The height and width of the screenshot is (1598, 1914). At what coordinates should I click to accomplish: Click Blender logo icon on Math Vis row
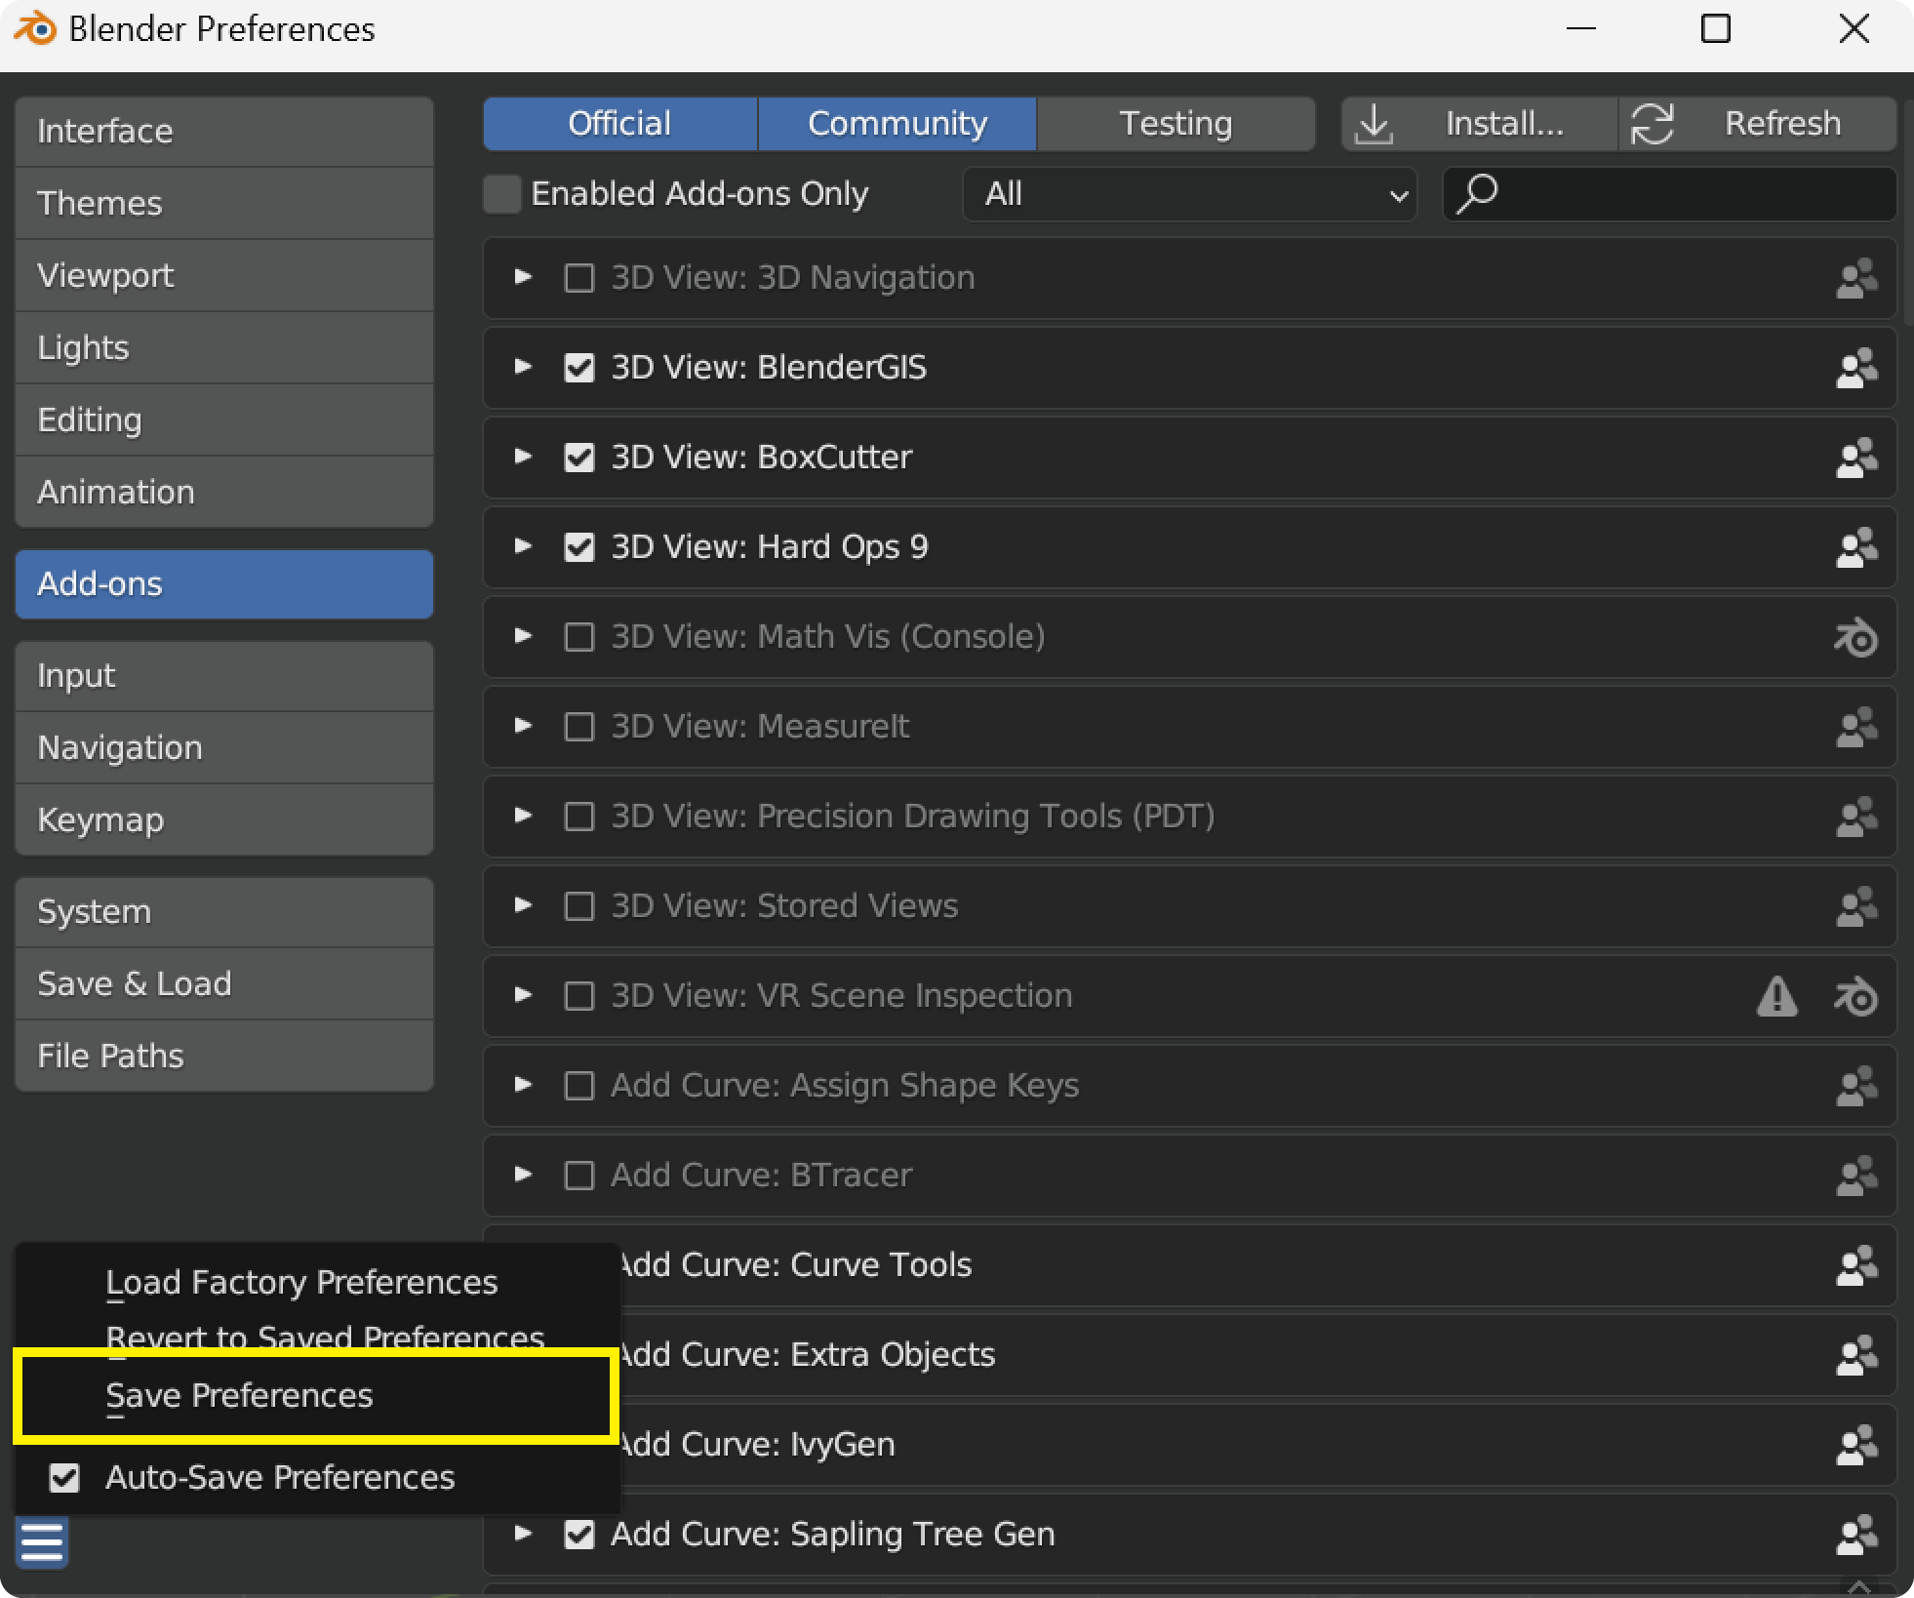1855,637
